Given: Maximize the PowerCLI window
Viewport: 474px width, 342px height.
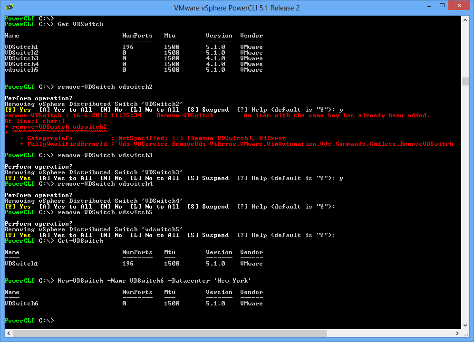Looking at the screenshot, I should (442, 6).
